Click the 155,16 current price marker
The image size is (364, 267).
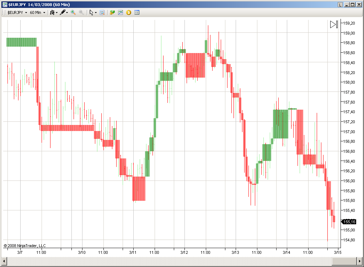coord(349,222)
